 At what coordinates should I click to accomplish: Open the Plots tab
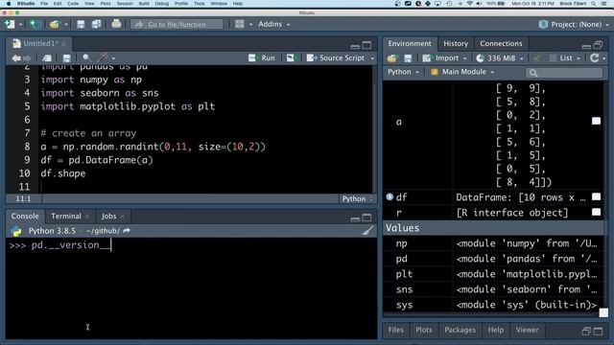pos(424,330)
